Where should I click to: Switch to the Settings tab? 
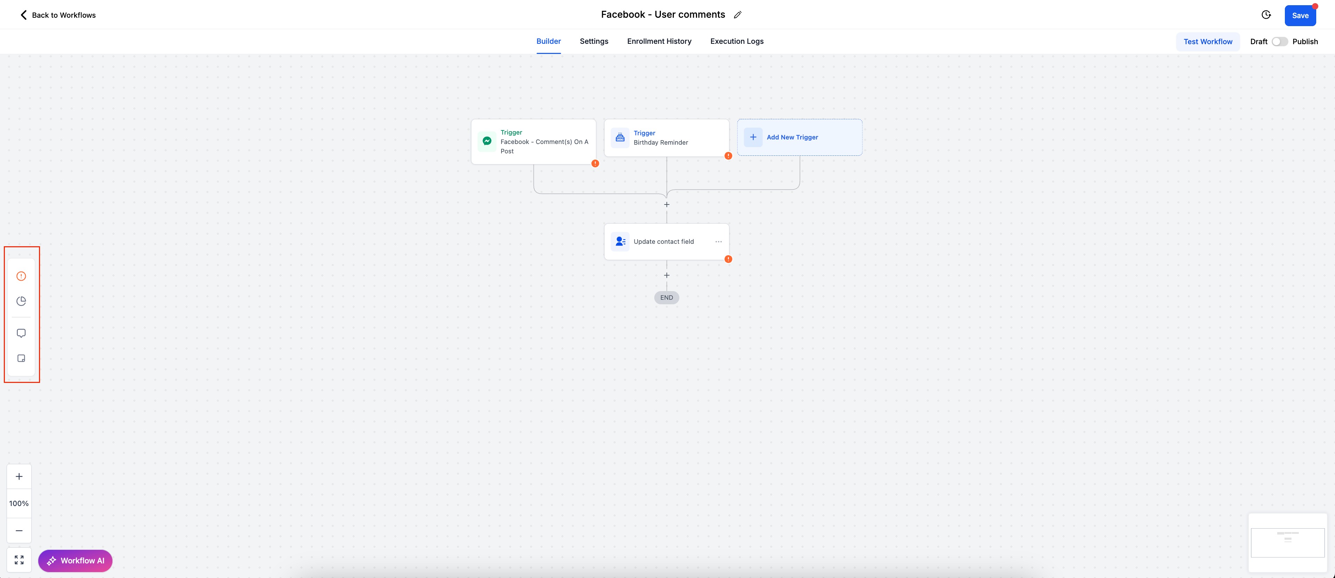point(594,41)
